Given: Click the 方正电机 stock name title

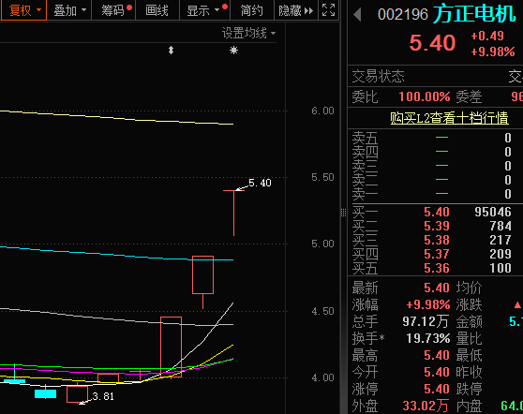Looking at the screenshot, I should [474, 14].
